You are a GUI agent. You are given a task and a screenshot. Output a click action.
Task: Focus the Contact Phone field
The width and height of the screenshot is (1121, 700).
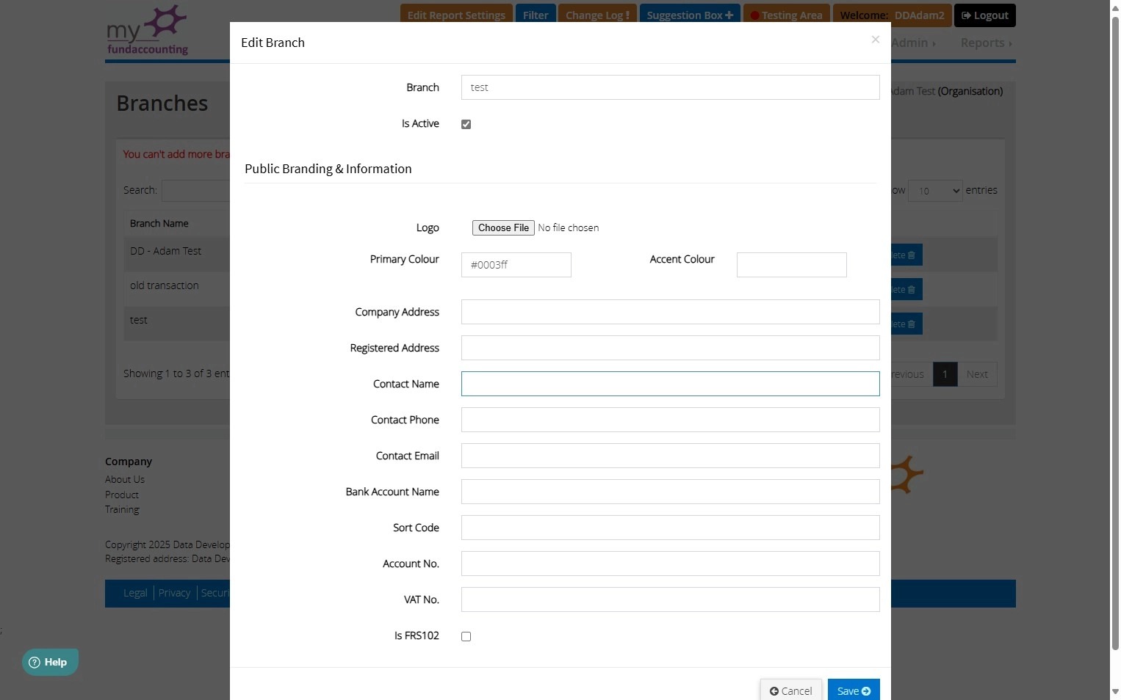[670, 420]
